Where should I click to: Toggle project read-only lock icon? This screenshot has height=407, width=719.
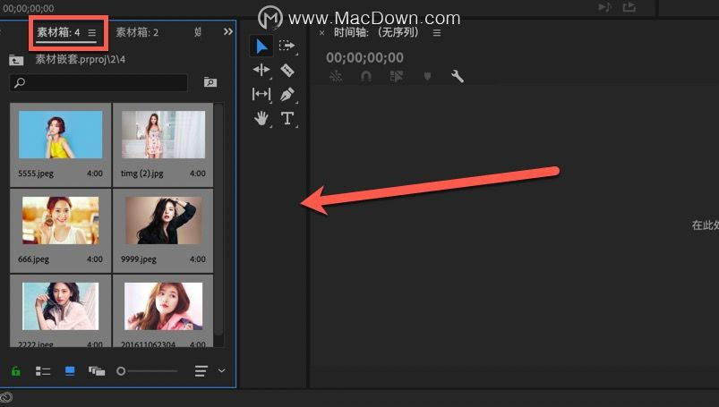click(x=16, y=371)
